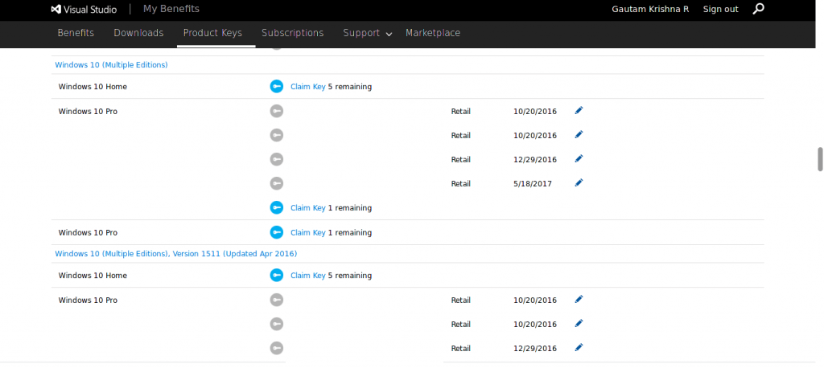The width and height of the screenshot is (824, 368).
Task: Click the Visual Studio logo
Action: coord(84,9)
